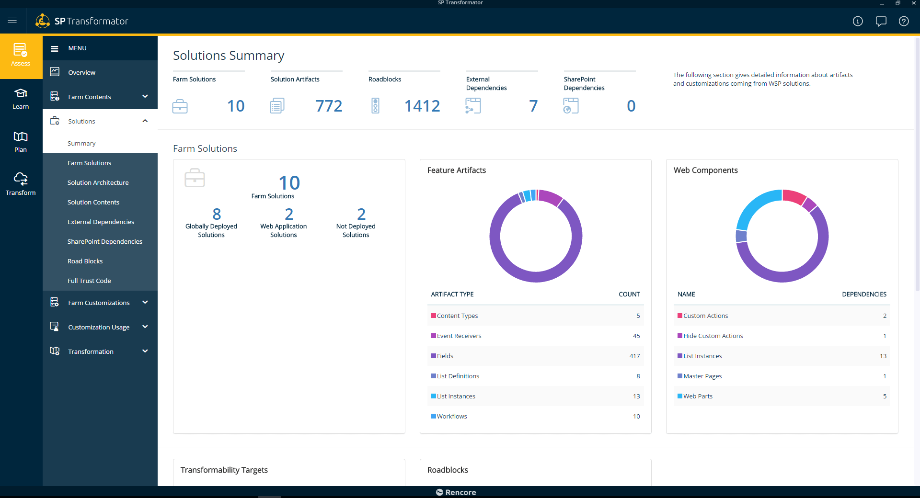Open the Overview menu item
Screen dimensions: 920x498
[x=81, y=72]
